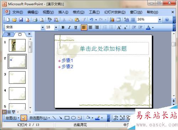Expand the undo history dropdown arrow
178x130 pixels.
[96, 20]
